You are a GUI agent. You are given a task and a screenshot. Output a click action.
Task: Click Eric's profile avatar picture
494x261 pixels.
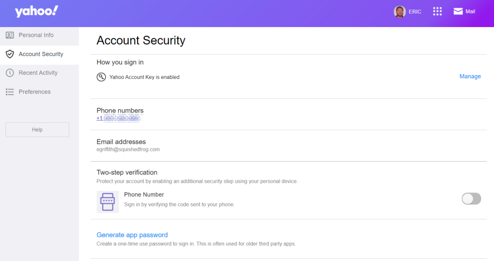[400, 12]
